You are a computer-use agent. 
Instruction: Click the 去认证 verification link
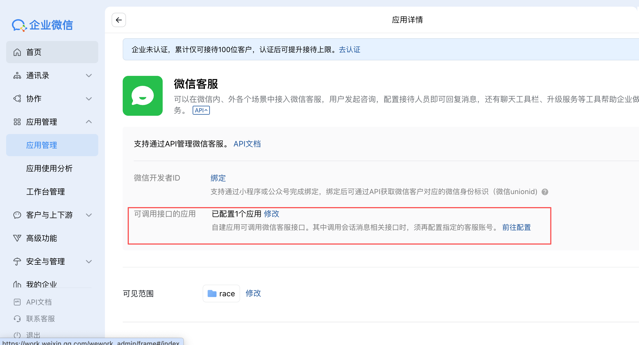[x=349, y=50]
